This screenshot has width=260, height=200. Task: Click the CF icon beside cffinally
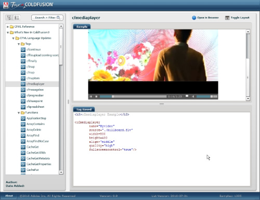[x=23, y=61]
